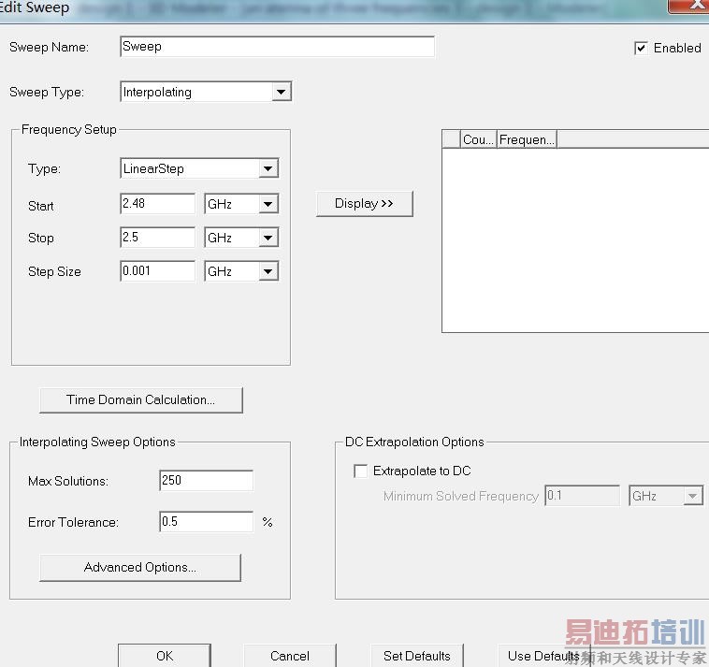Click the Step Size field 0.001
The height and width of the screenshot is (667, 709).
[x=158, y=271]
